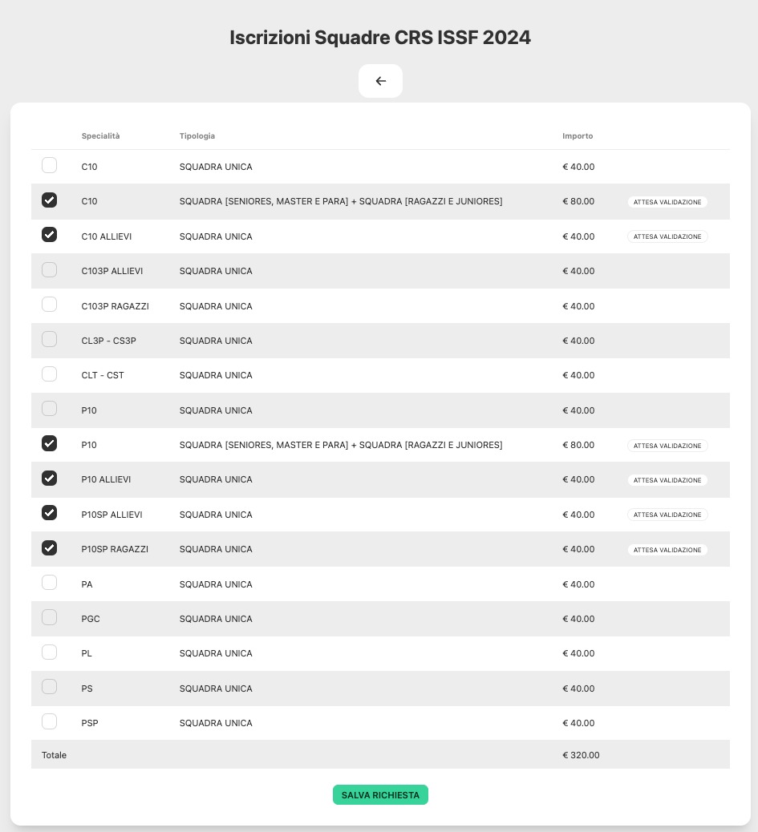Deselect the P10SP Allievi checkbox
758x832 pixels.
(x=50, y=513)
